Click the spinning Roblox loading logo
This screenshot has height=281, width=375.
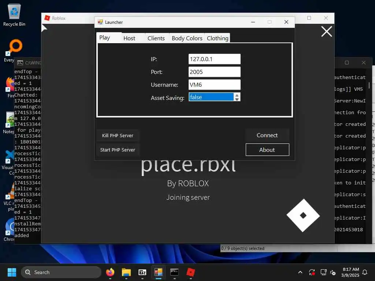tap(303, 215)
